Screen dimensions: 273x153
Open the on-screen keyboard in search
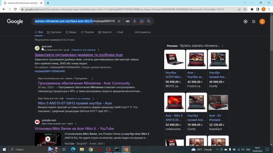tap(128, 21)
